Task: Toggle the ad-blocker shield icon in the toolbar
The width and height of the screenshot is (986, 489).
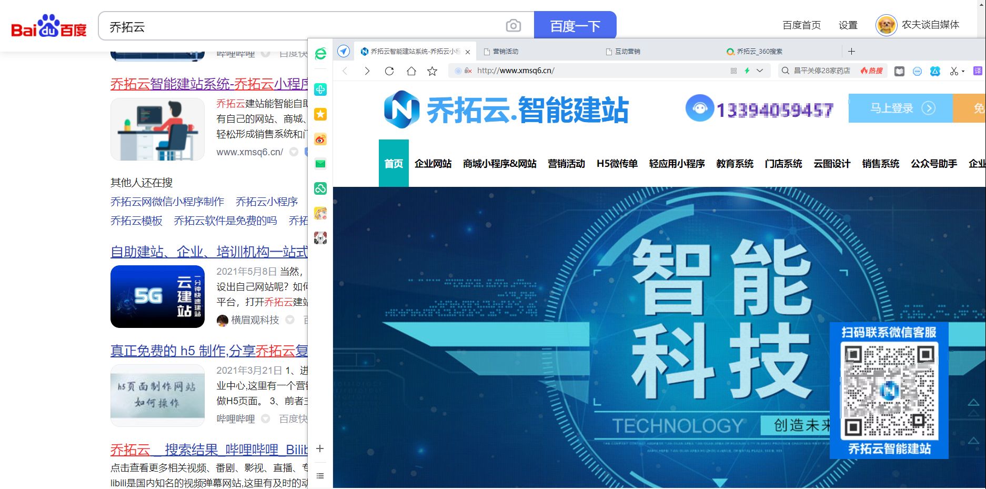Action: 917,70
